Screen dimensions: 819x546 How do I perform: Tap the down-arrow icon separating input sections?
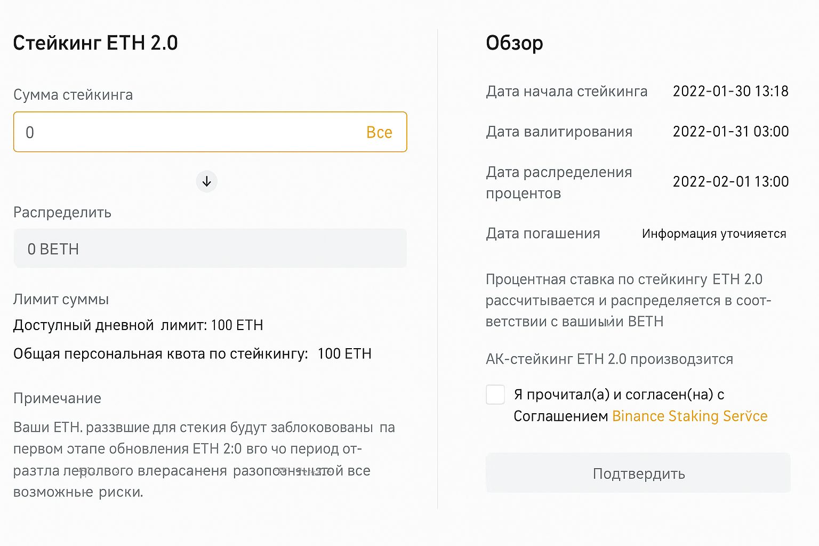(x=206, y=181)
